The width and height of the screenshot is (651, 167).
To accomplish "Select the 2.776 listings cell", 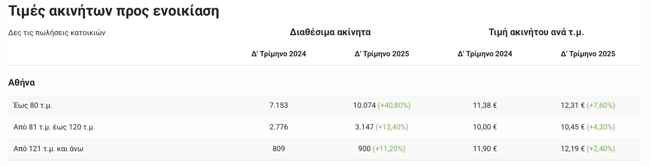I will [x=278, y=127].
